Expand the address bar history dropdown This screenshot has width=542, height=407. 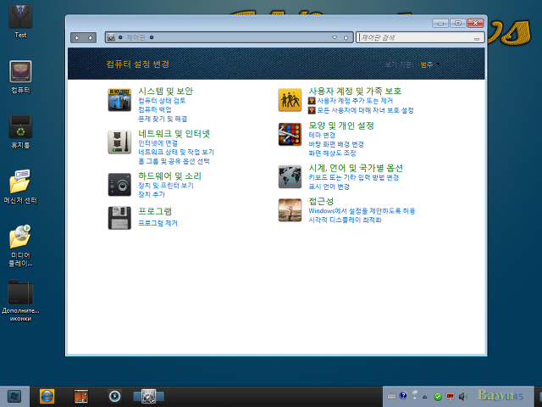[335, 37]
